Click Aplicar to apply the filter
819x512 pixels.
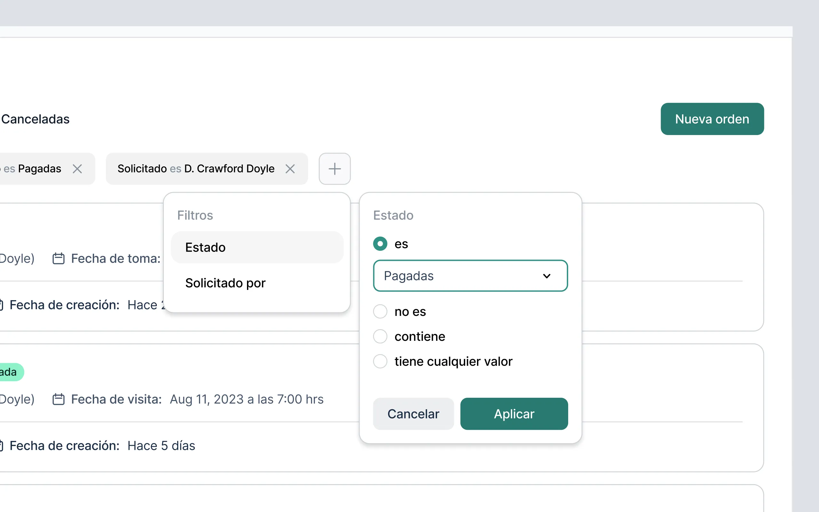point(514,414)
